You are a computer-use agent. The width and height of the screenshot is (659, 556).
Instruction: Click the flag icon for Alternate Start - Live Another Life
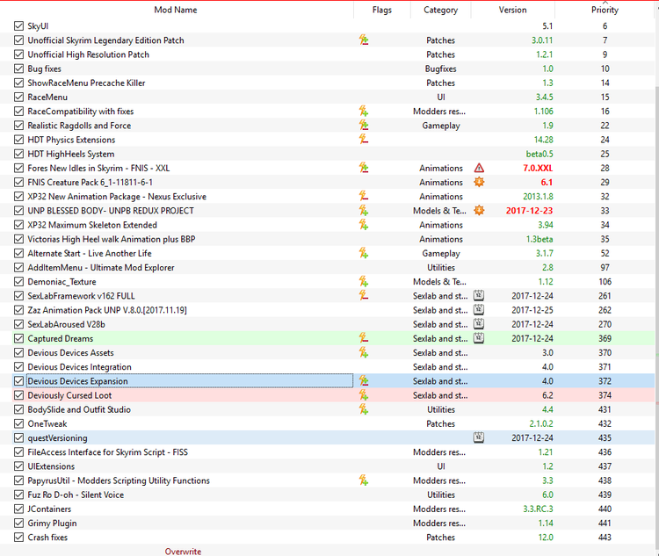tap(364, 254)
